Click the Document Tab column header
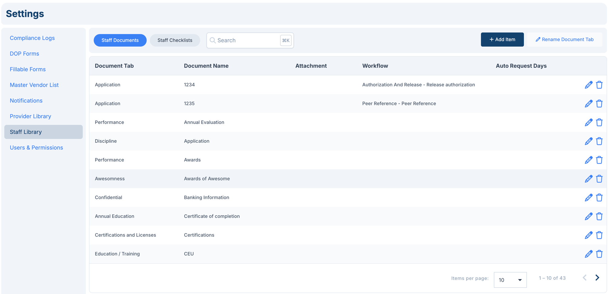The height and width of the screenshot is (294, 609). pyautogui.click(x=114, y=66)
